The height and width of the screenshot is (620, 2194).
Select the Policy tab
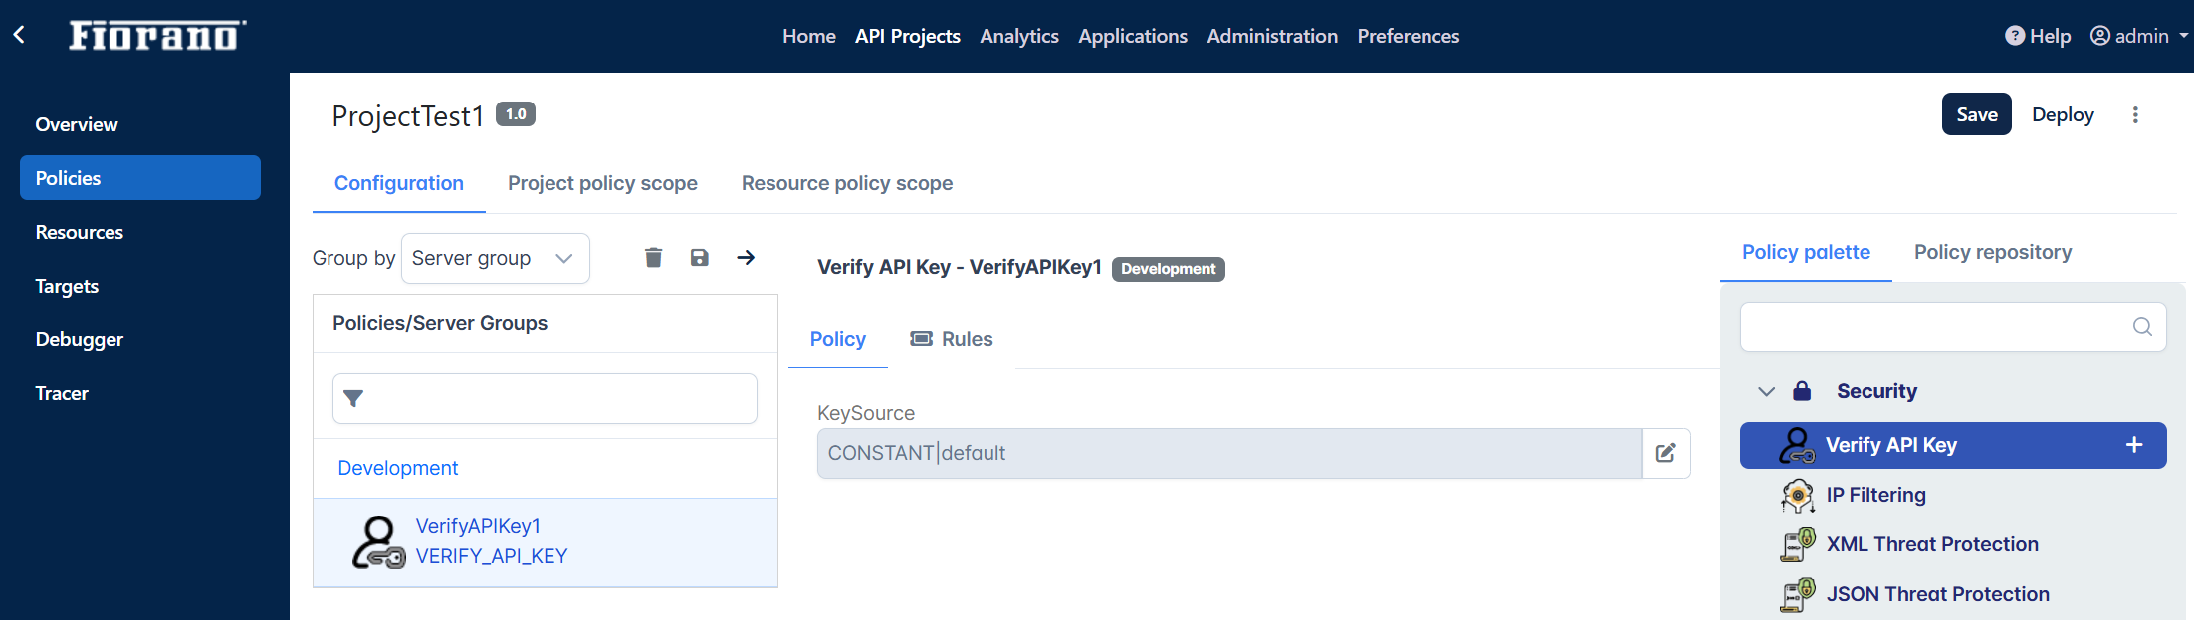(838, 339)
